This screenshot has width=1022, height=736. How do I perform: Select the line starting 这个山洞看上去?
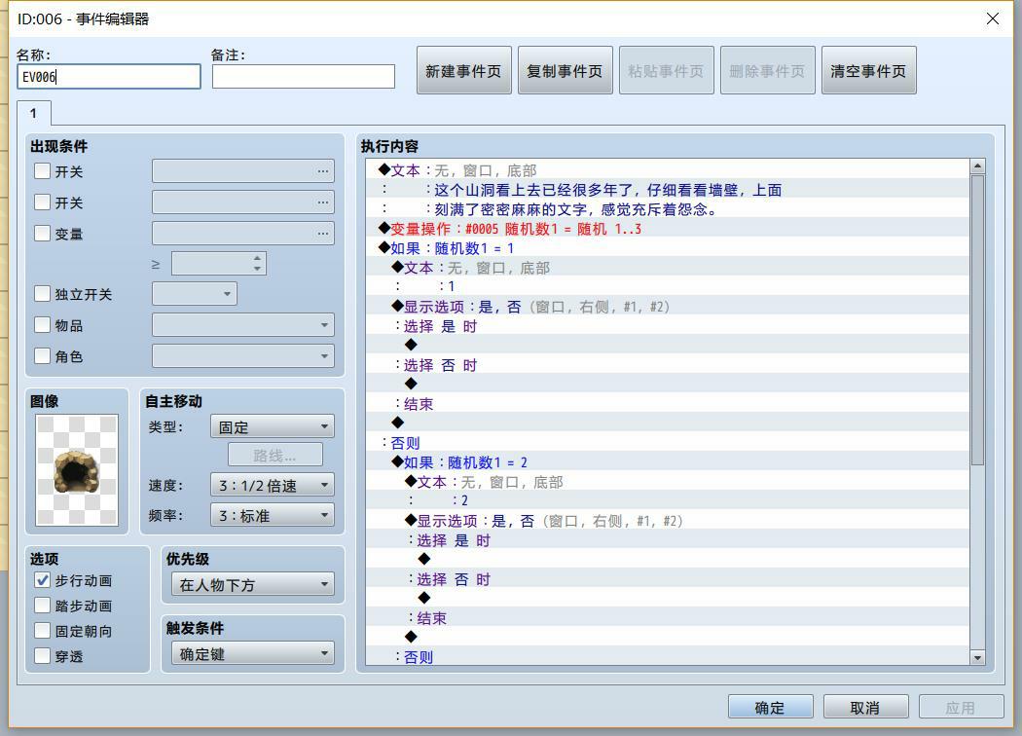[x=668, y=190]
